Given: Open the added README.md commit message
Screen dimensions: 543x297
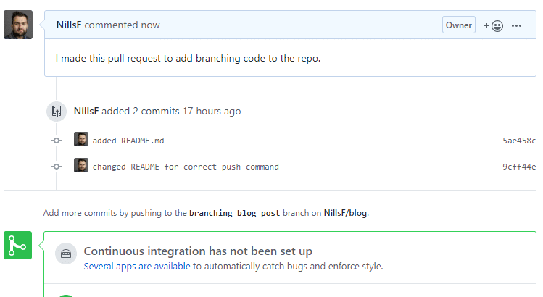Looking at the screenshot, I should [128, 141].
